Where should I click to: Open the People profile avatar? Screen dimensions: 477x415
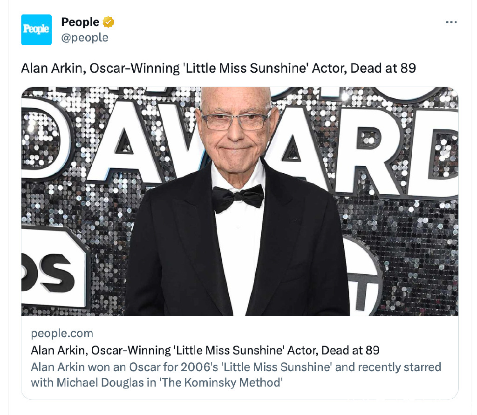tap(36, 30)
